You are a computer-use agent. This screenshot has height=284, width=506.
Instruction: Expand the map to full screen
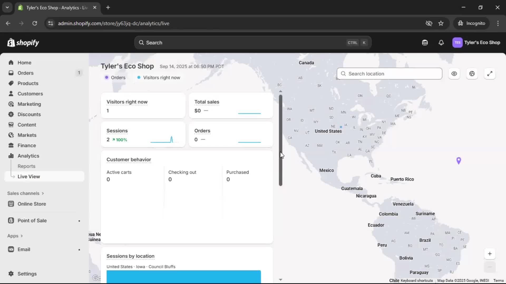490,74
